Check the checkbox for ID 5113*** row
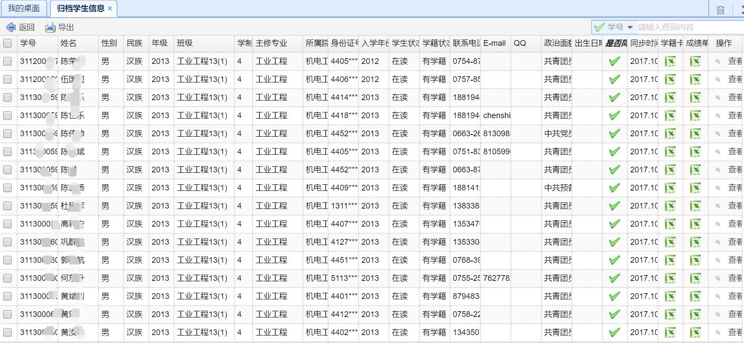 coord(8,278)
